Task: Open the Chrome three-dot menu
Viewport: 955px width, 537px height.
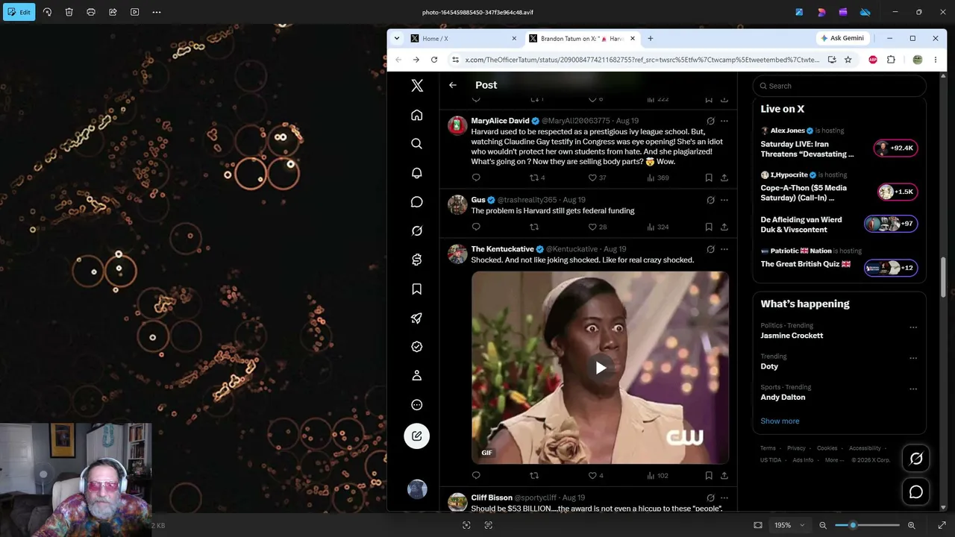Action: click(x=936, y=60)
